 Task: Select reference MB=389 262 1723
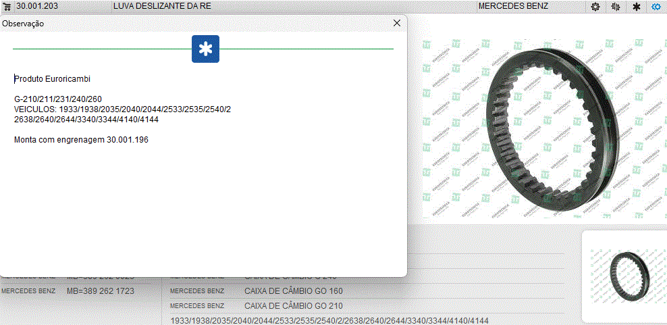point(101,291)
